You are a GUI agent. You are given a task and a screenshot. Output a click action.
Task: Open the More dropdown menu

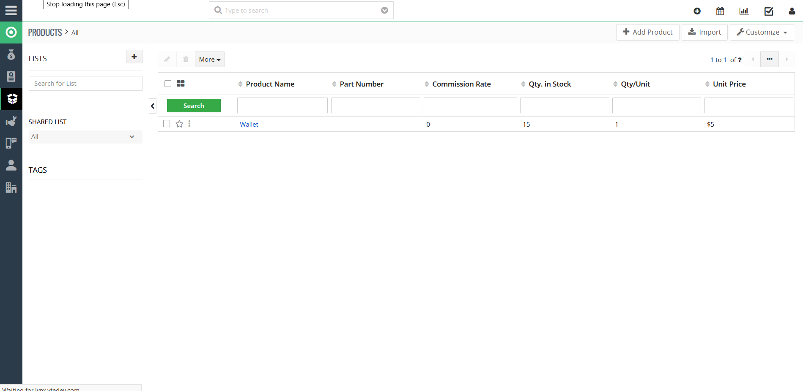210,60
